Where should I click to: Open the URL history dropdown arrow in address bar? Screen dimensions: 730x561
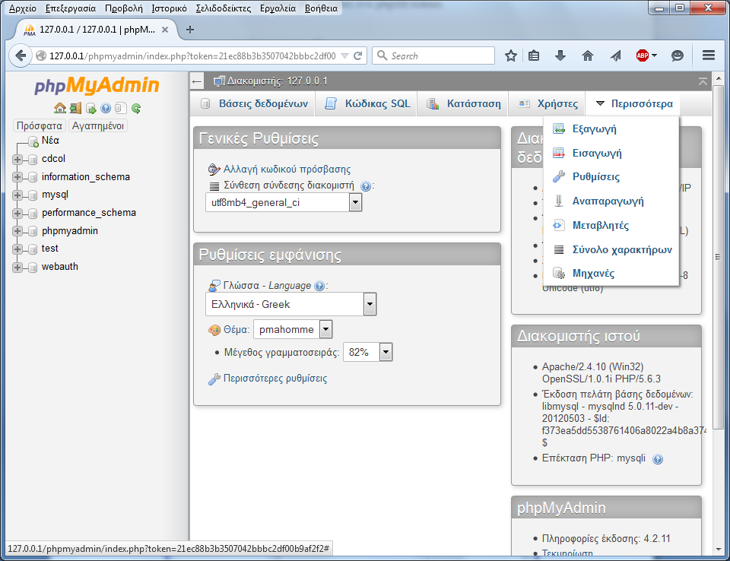345,55
